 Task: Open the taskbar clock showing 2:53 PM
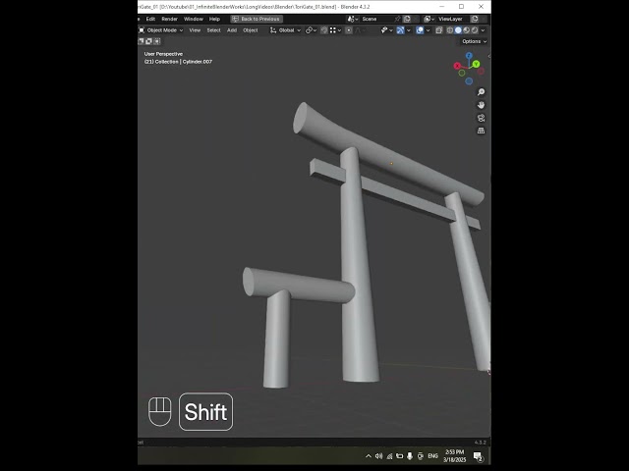[455, 455]
